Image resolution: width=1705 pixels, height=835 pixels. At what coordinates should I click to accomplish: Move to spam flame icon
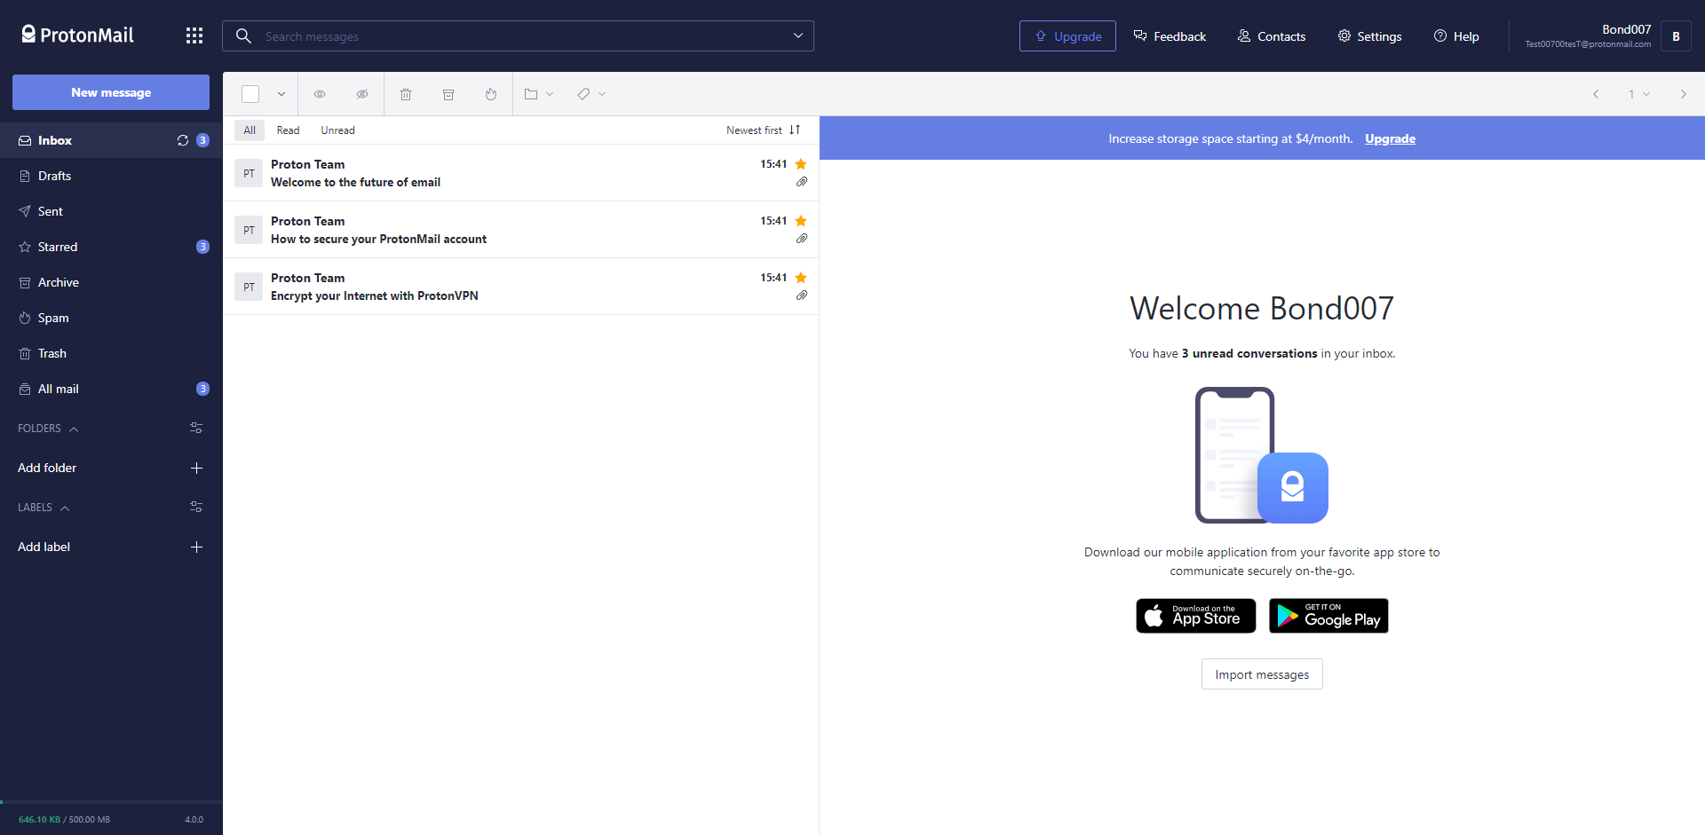pos(491,94)
